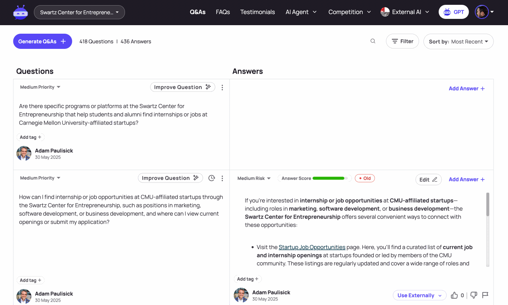Edit the answer

coord(428,180)
